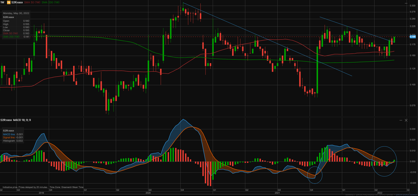Click 'Histogram 0.002' in MACD legend
This screenshot has height=196, width=418.
point(13,141)
